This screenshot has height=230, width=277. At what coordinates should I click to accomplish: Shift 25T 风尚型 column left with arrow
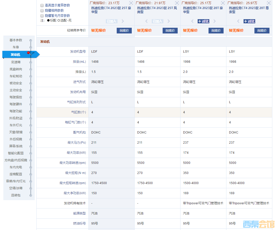click(x=146, y=21)
